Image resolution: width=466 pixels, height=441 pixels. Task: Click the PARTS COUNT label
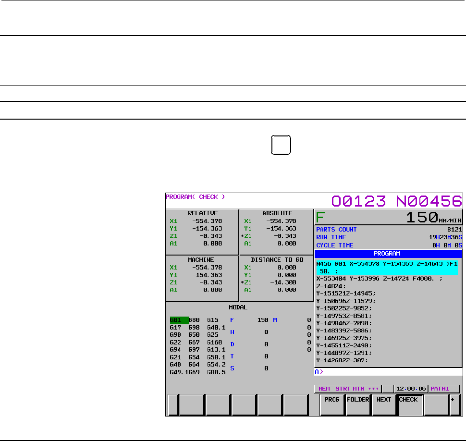pos(336,230)
